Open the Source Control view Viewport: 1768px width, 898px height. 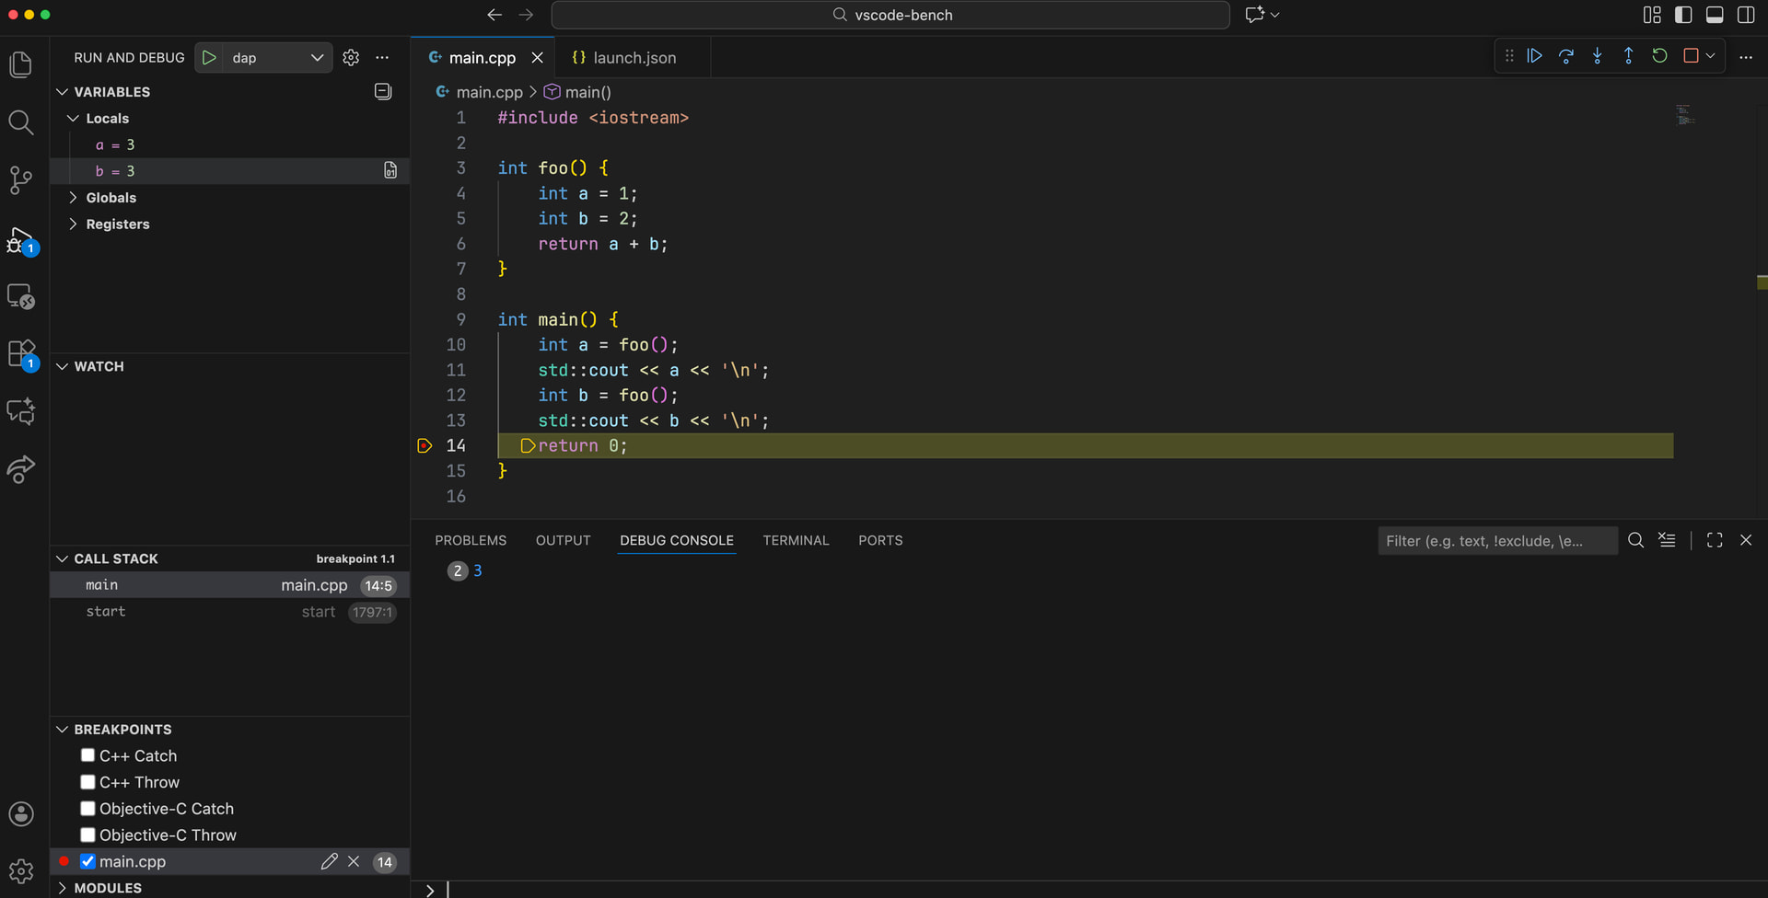tap(20, 179)
